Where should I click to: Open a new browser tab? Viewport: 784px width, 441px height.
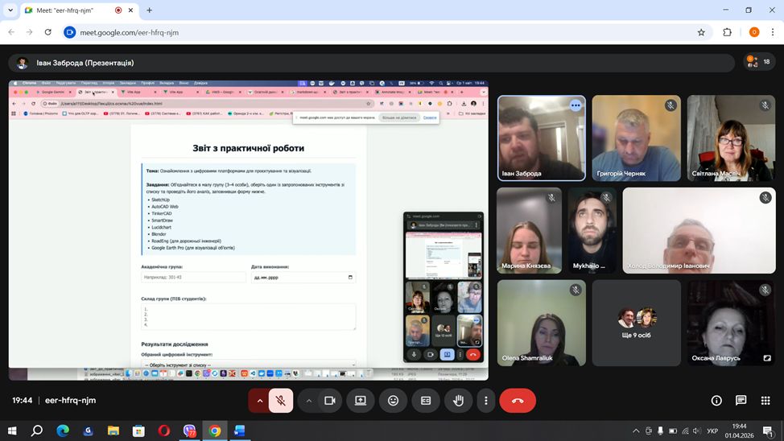point(149,10)
